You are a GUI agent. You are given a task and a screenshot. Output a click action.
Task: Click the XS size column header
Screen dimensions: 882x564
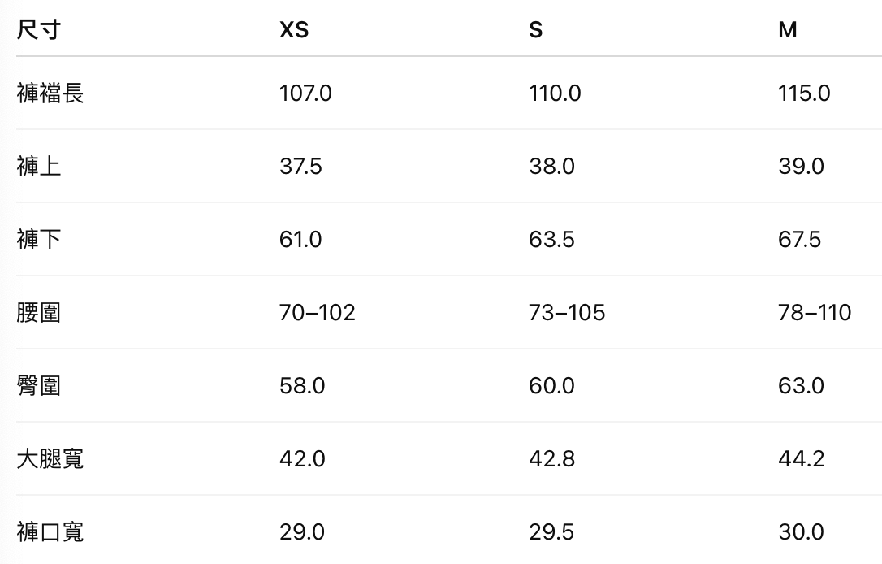pos(294,30)
